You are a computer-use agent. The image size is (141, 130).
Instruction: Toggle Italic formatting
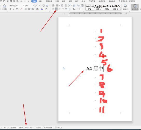(14, 9)
